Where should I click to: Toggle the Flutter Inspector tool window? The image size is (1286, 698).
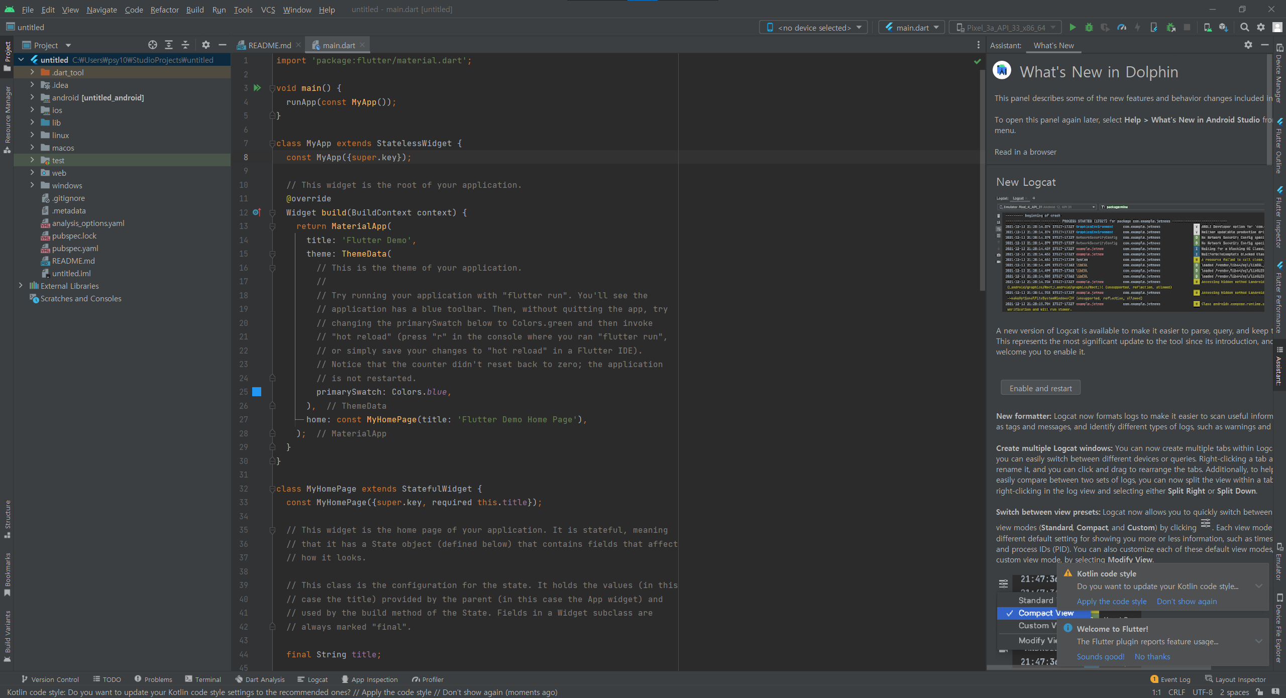point(1279,217)
